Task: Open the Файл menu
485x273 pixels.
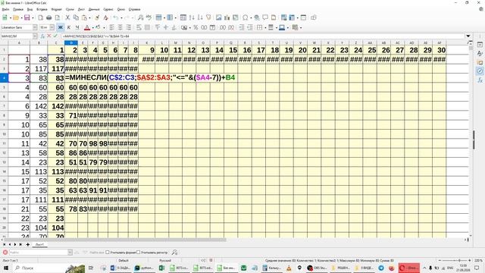Action: coord(5,10)
